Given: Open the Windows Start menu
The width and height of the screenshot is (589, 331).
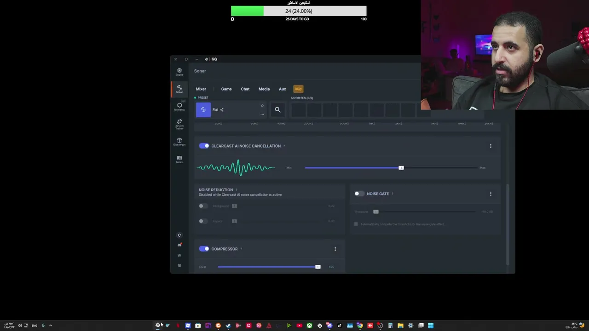Looking at the screenshot, I should pyautogui.click(x=431, y=325).
